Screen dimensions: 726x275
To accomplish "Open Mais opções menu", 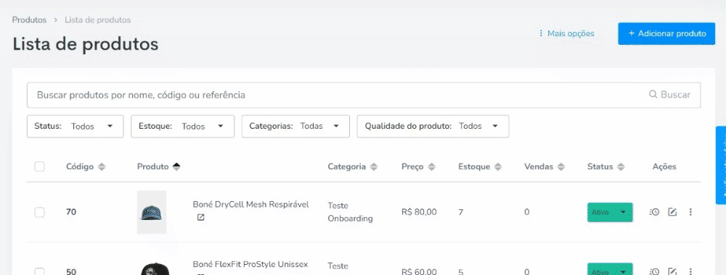I will 566,34.
